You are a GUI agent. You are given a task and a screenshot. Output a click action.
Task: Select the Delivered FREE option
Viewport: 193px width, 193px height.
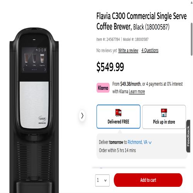(x=119, y=117)
